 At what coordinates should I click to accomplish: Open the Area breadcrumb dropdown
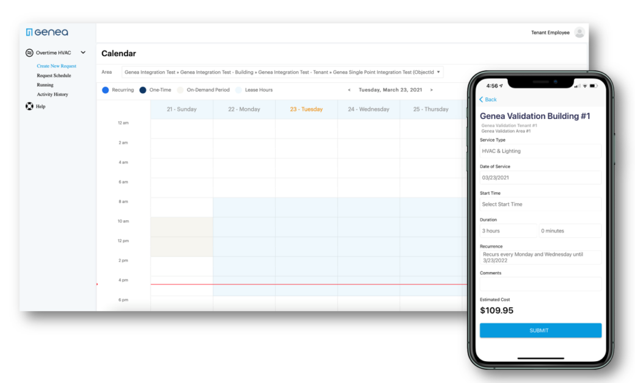pos(438,71)
